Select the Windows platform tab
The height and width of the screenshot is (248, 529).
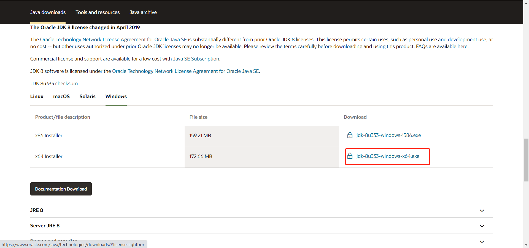116,97
